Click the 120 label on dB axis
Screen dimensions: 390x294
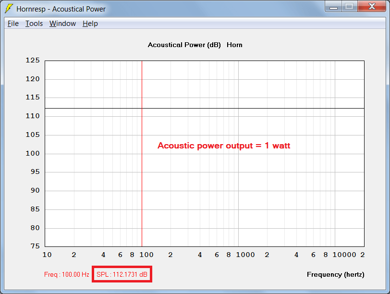coord(33,79)
